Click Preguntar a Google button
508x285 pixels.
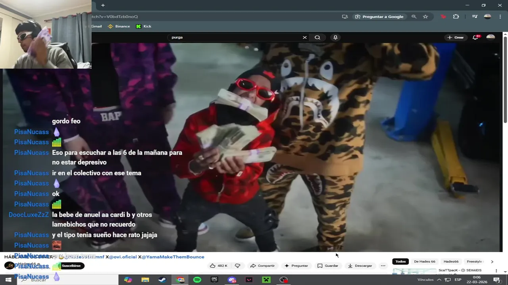click(379, 17)
